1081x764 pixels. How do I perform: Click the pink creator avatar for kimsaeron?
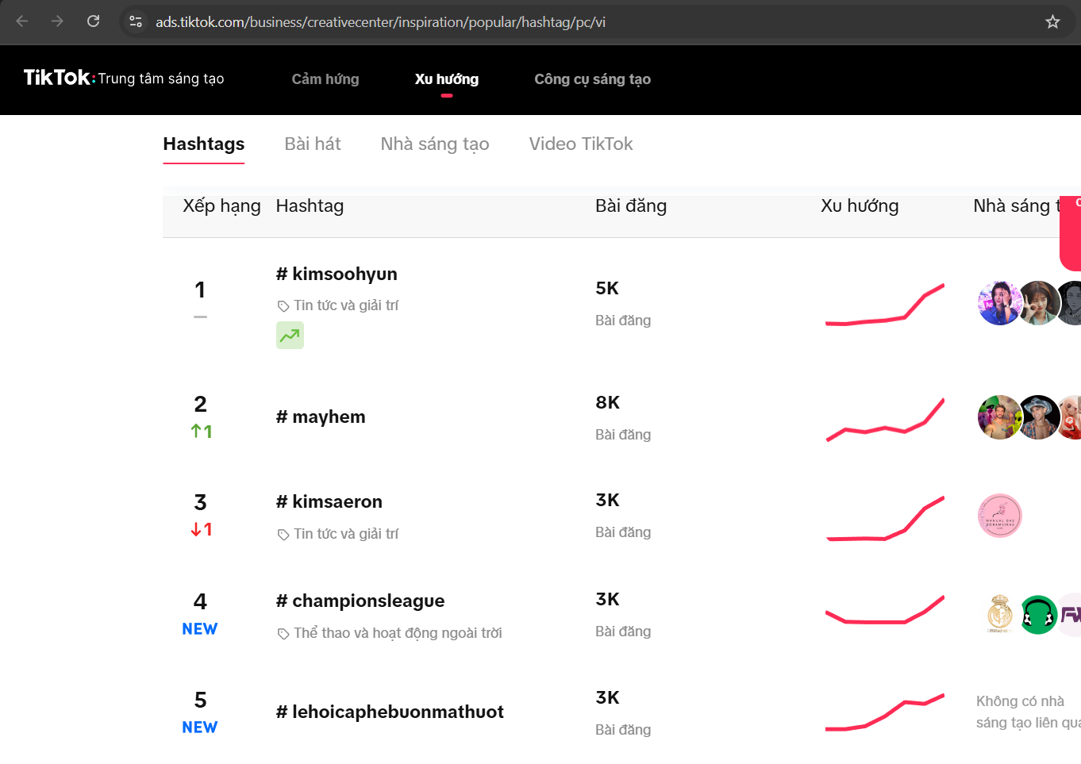coord(1000,516)
